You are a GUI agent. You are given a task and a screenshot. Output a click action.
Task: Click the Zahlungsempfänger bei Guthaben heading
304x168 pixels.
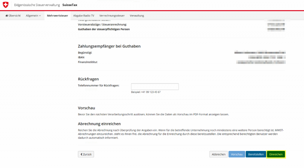[x=109, y=46]
